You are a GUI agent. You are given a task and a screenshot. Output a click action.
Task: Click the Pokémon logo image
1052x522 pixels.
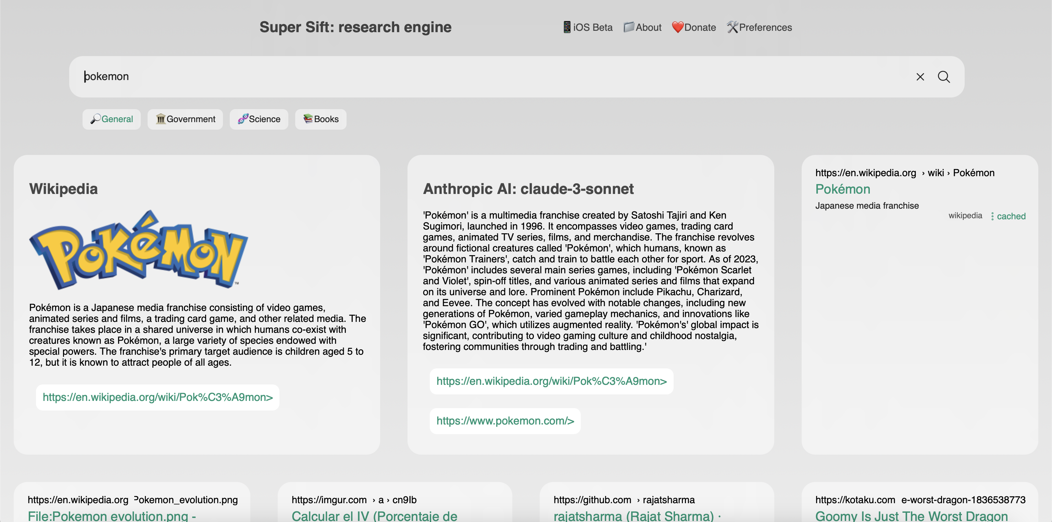(138, 250)
